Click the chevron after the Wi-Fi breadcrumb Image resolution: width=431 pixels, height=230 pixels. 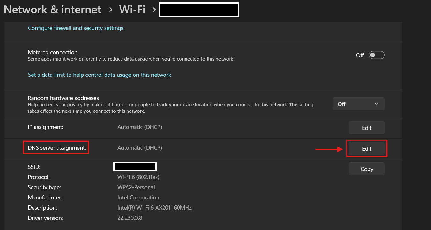point(154,10)
